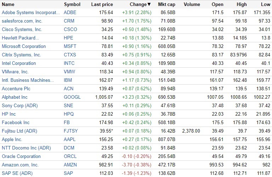Click the FJTSY ticker symbol link
Image resolution: width=272 pixels, height=177 pixels.
click(70, 131)
